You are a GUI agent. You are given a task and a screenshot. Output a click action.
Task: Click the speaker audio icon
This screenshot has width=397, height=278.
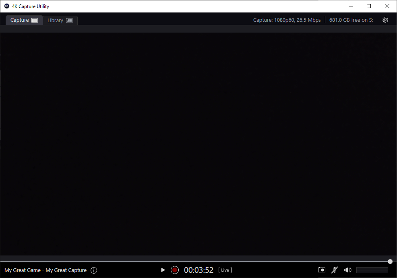pyautogui.click(x=347, y=270)
